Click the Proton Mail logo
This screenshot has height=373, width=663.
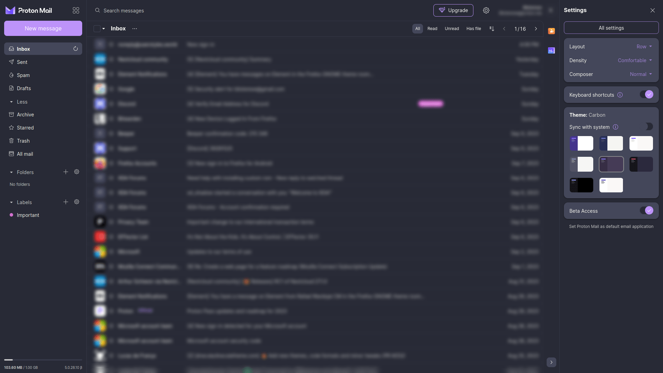click(x=29, y=10)
